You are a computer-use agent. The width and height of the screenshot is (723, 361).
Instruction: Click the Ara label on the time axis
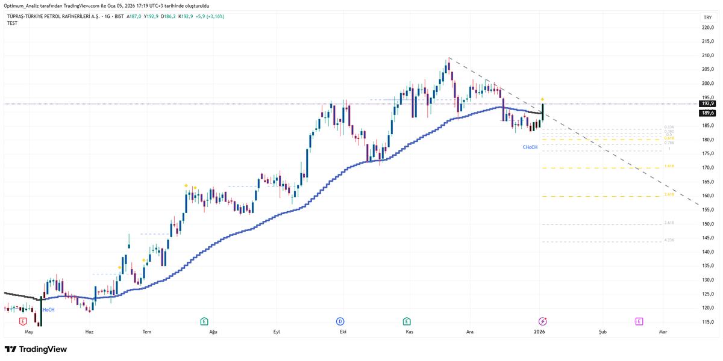pos(470,332)
